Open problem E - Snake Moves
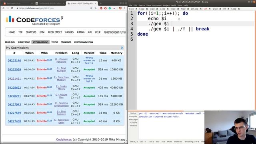The width and height of the screenshot is (256, 144). (61, 88)
